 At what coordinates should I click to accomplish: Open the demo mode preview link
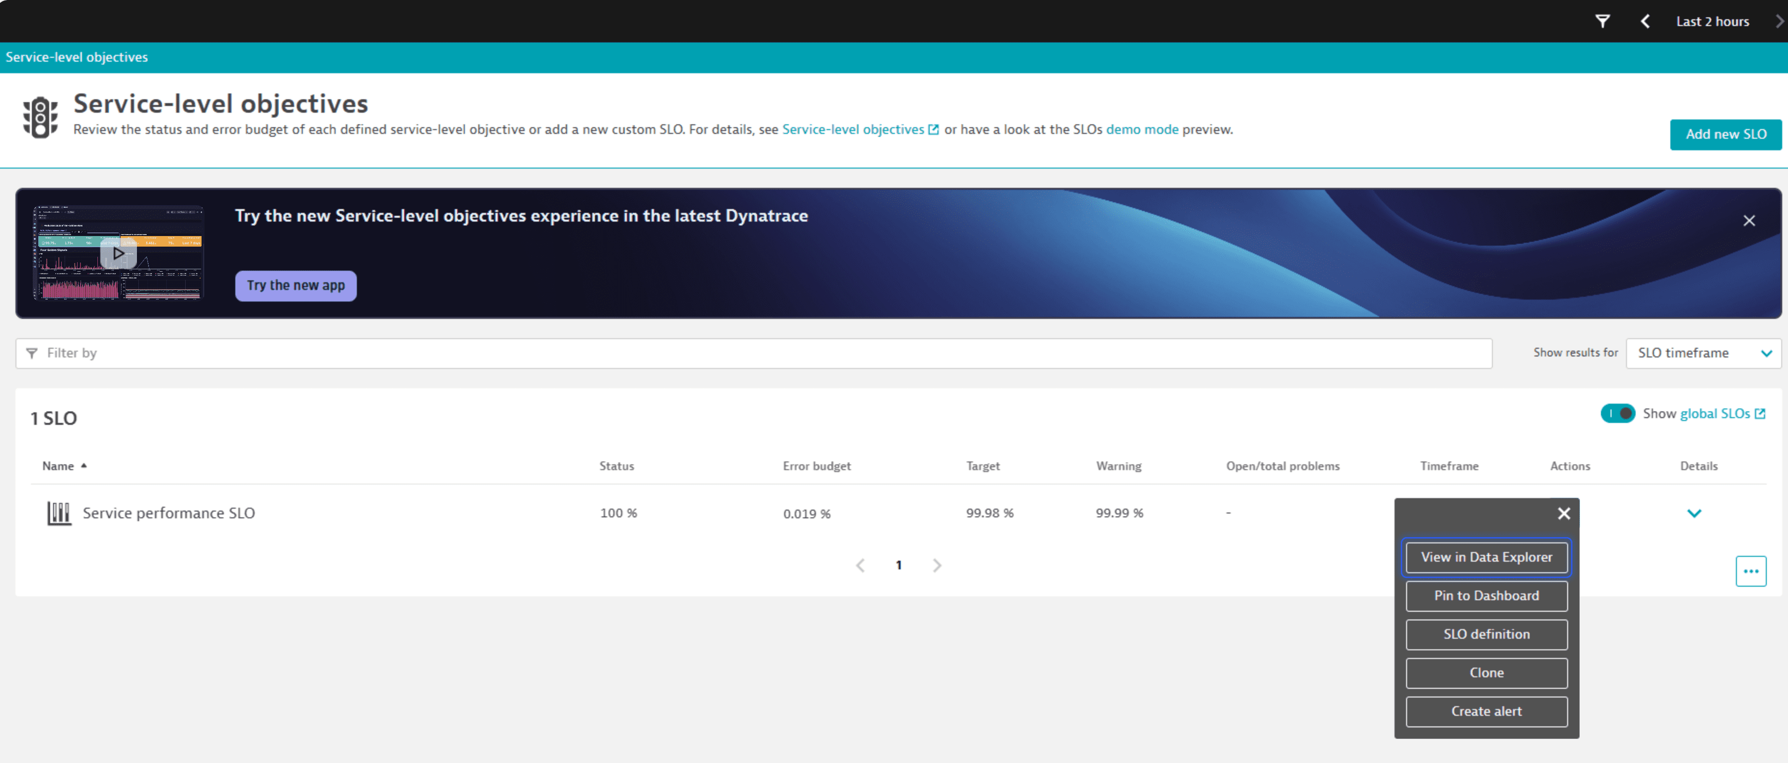click(1142, 130)
